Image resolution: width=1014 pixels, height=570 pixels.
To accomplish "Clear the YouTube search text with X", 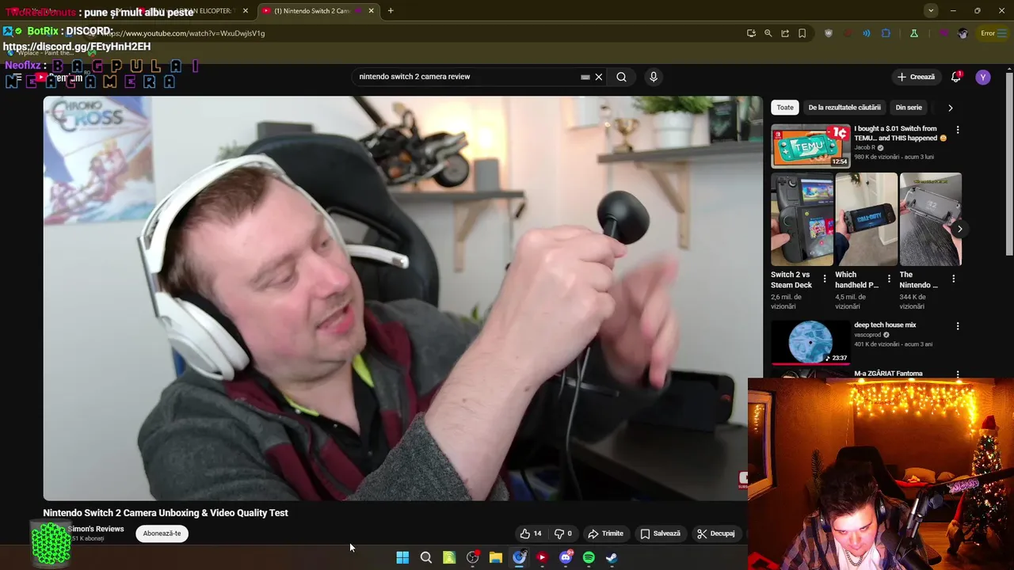I will tap(599, 77).
